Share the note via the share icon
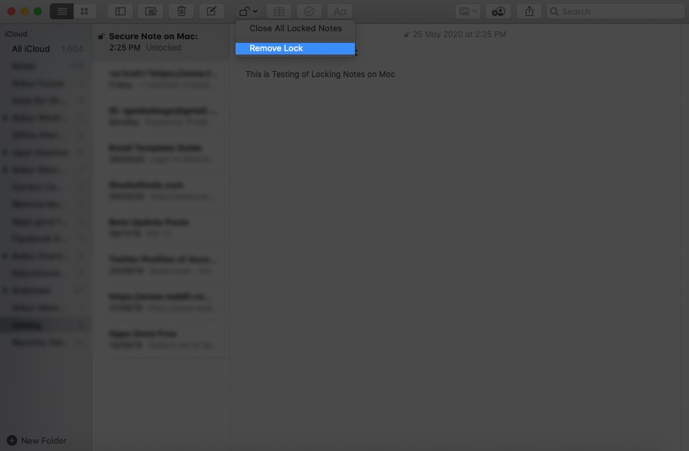The image size is (689, 451). pyautogui.click(x=531, y=11)
